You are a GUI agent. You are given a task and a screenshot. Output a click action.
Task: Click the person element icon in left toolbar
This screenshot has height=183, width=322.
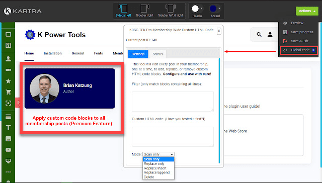pyautogui.click(x=8, y=59)
